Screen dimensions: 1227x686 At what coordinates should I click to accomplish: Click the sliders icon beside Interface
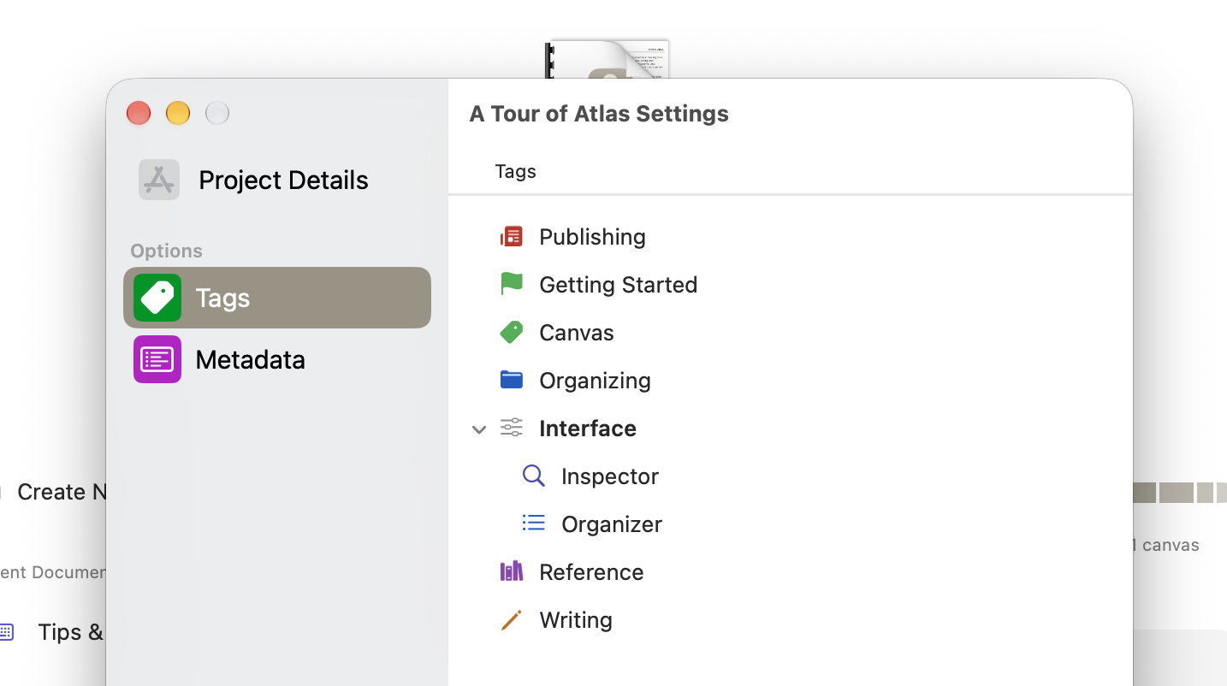[x=512, y=428]
